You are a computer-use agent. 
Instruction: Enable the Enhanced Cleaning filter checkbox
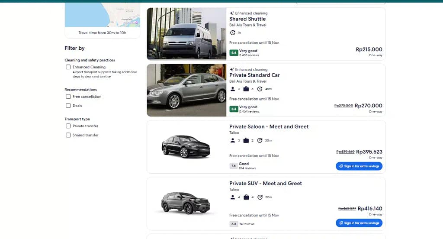68,67
